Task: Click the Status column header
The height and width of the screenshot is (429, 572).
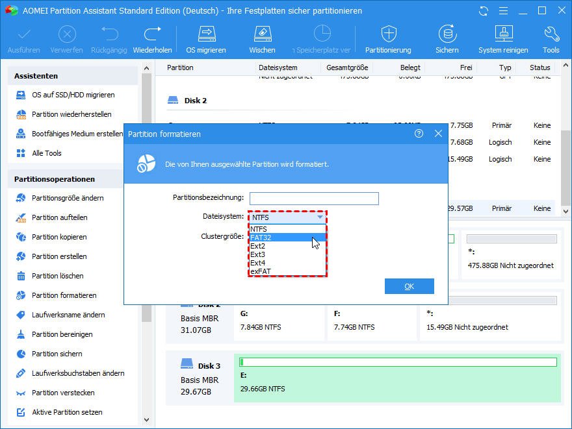Action: [x=540, y=67]
